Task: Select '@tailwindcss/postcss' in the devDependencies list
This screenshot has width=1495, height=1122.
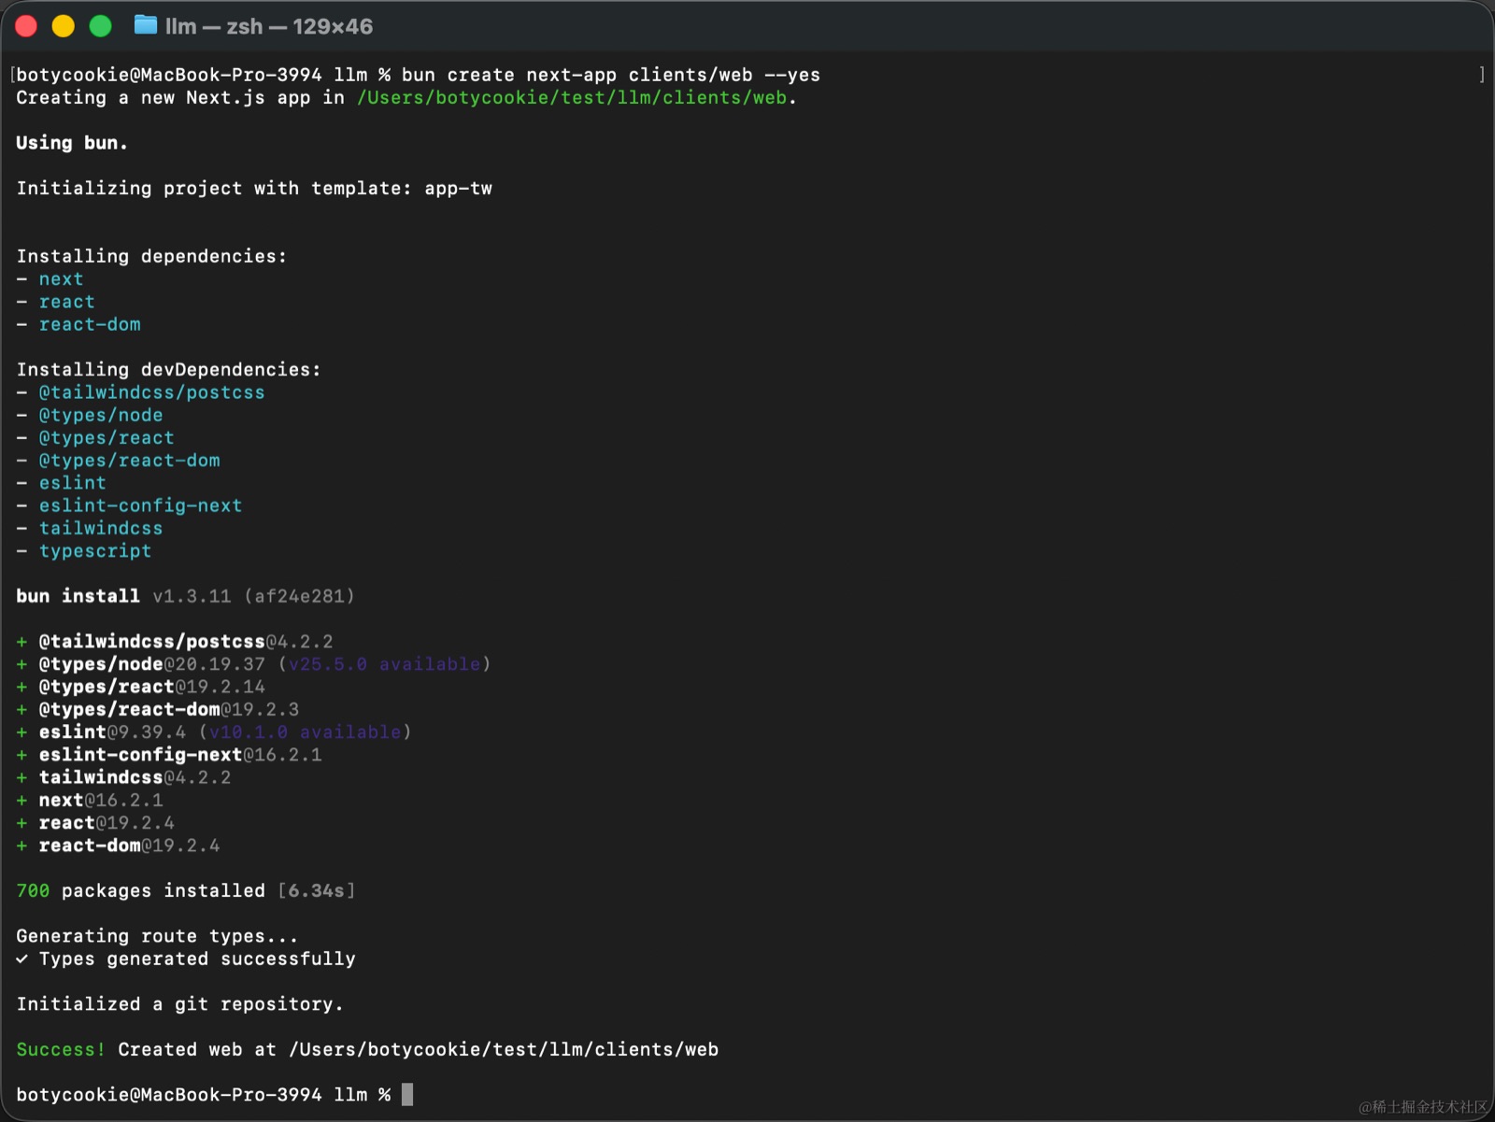Action: [151, 392]
